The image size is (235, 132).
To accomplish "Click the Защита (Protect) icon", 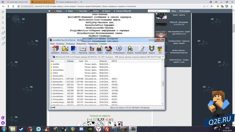I will click(x=152, y=50).
